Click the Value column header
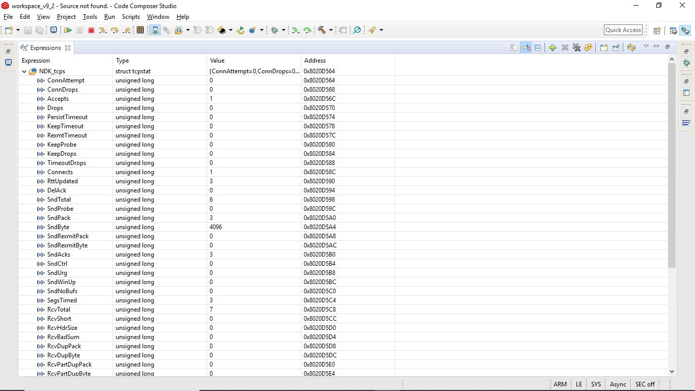The height and width of the screenshot is (391, 695). point(254,61)
